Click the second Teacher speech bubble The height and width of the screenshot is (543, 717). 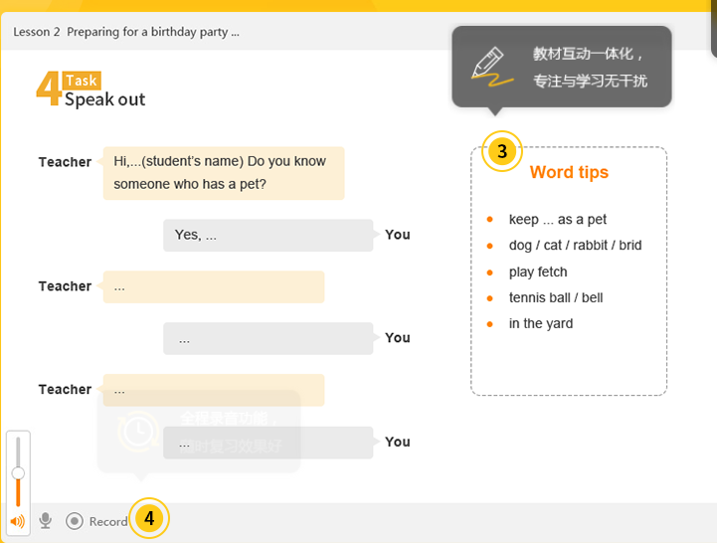(214, 286)
